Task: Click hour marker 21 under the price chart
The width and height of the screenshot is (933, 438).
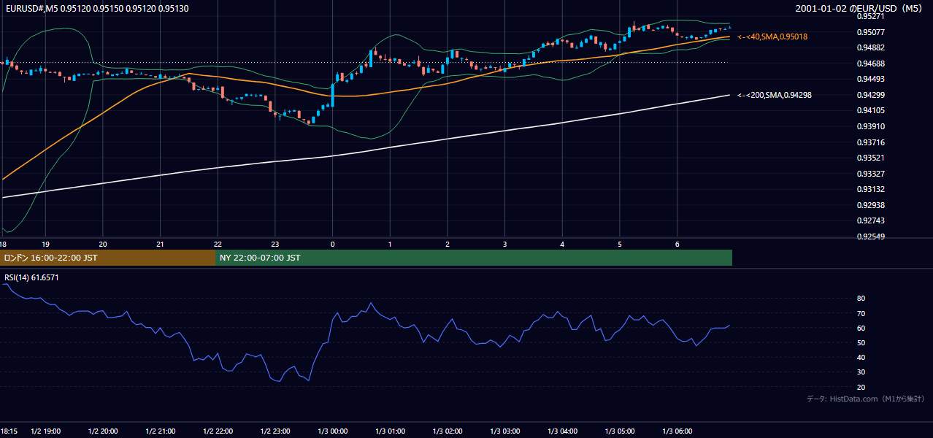Action: (x=160, y=244)
